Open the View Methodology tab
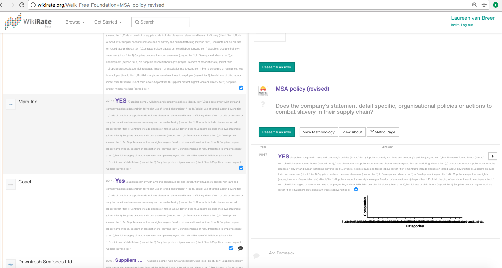502x268 pixels. 319,132
